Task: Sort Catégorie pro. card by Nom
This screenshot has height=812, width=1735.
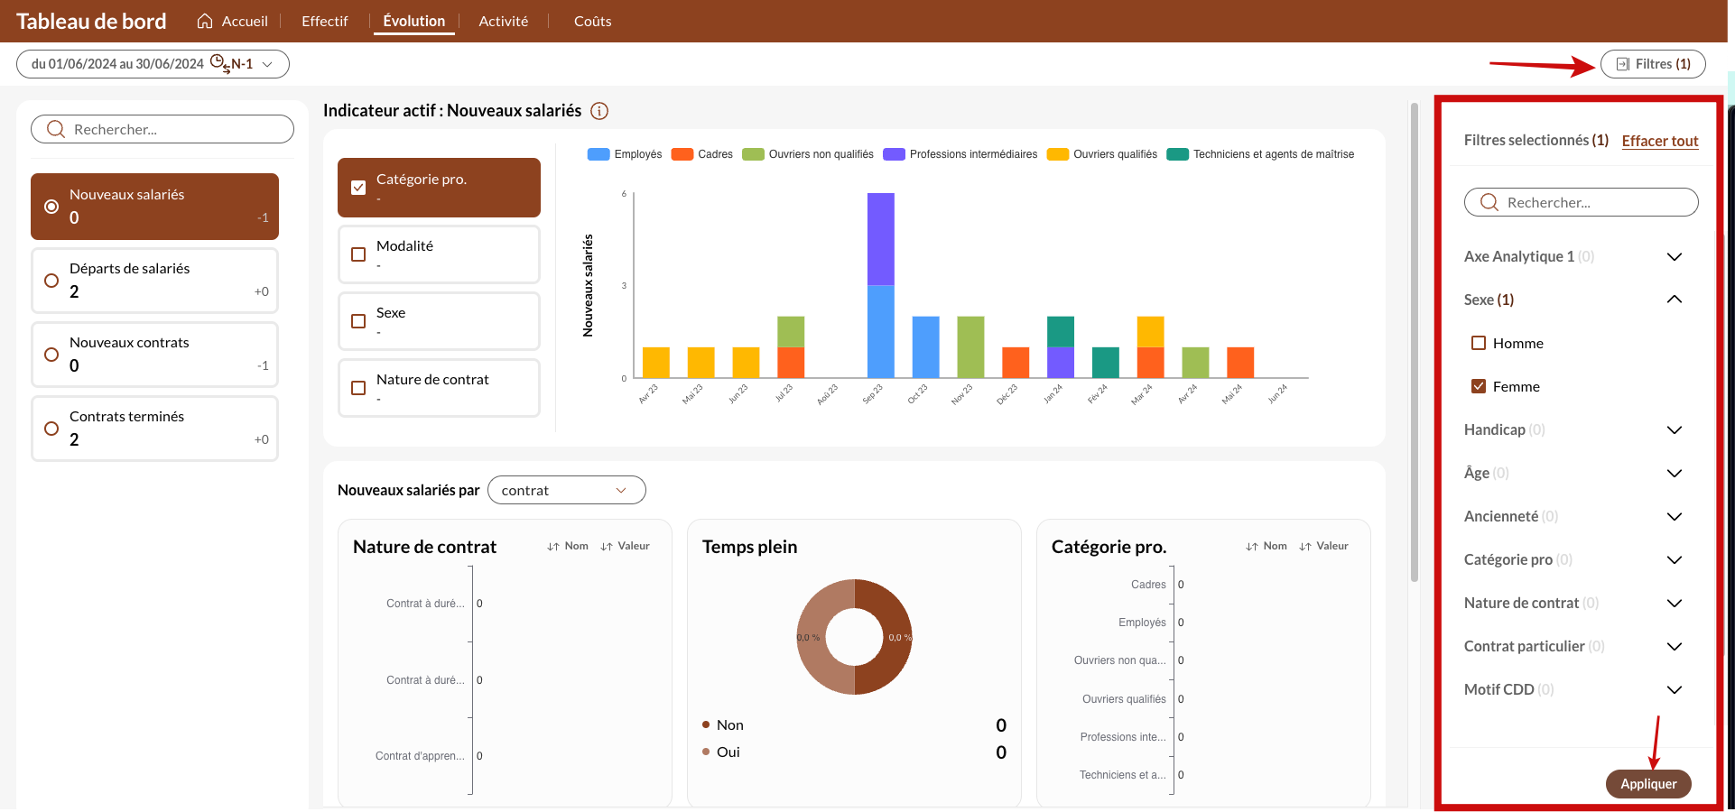Action: coord(1266,546)
